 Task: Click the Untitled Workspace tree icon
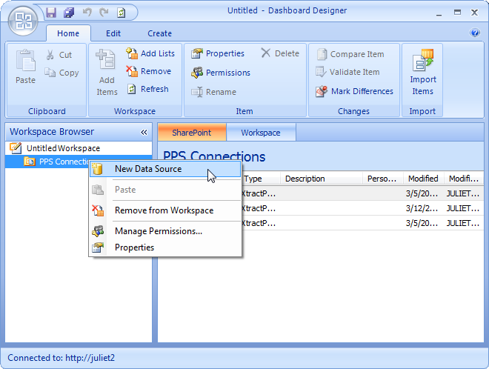pos(16,148)
